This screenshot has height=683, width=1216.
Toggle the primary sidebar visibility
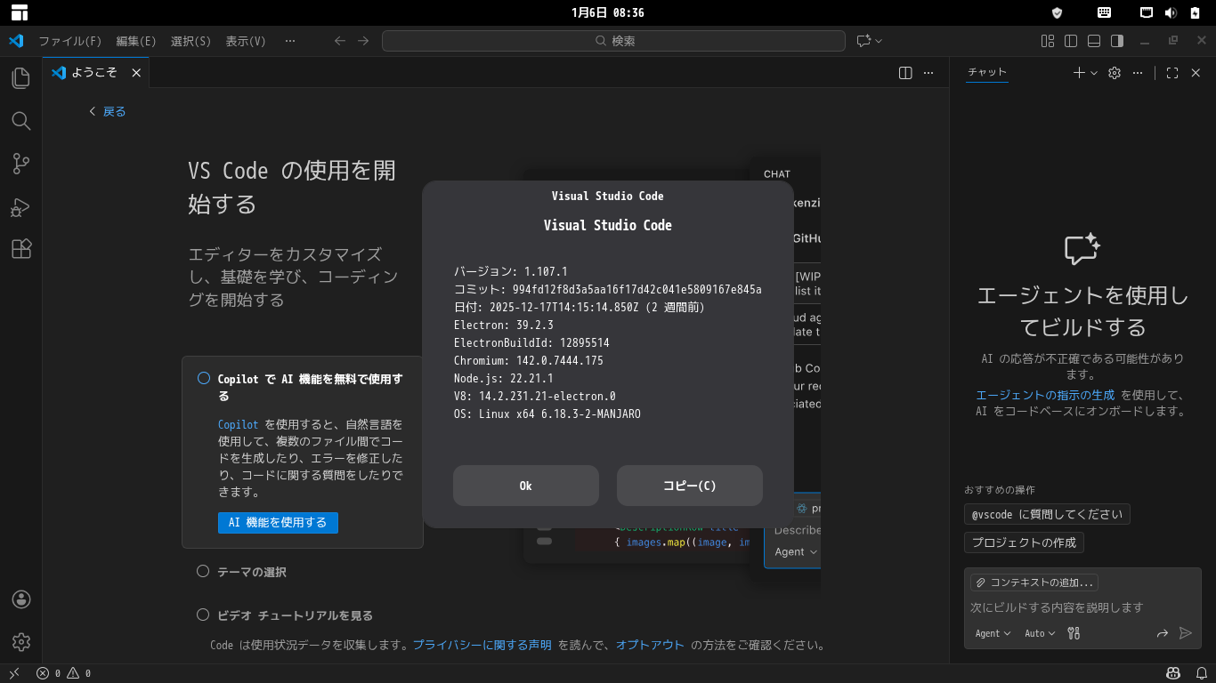click(1071, 41)
